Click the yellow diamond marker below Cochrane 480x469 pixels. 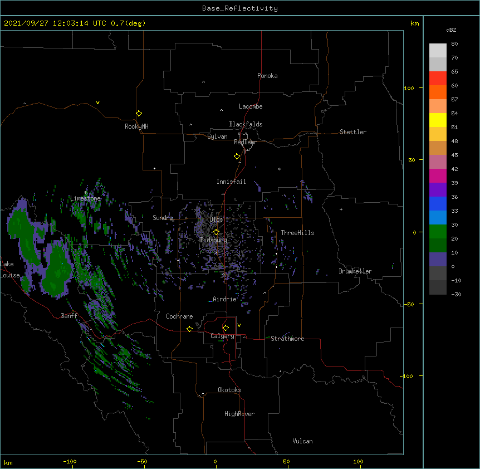click(x=189, y=329)
